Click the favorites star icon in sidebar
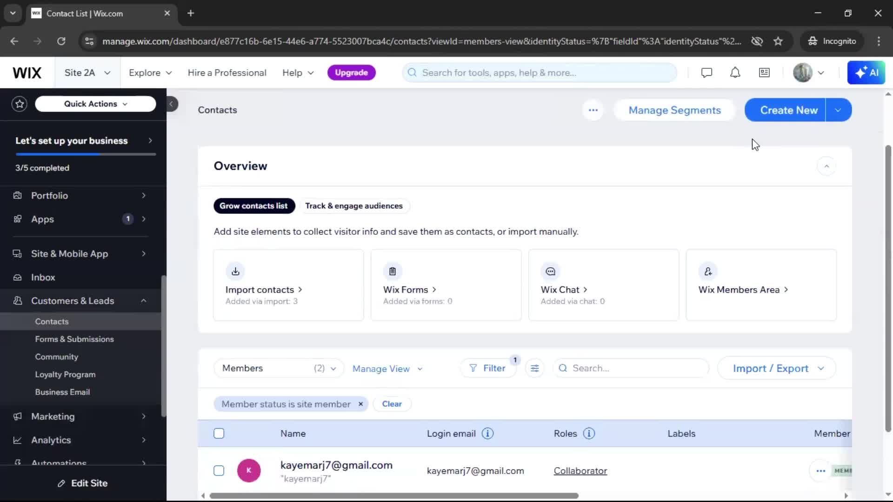Image resolution: width=893 pixels, height=502 pixels. coord(20,104)
